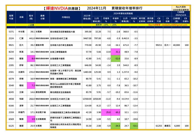Click cumulative revenue 10,229.0 cell
The height and width of the screenshot is (137, 195).
coord(125,99)
